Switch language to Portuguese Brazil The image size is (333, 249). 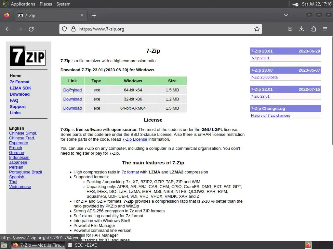(25, 172)
